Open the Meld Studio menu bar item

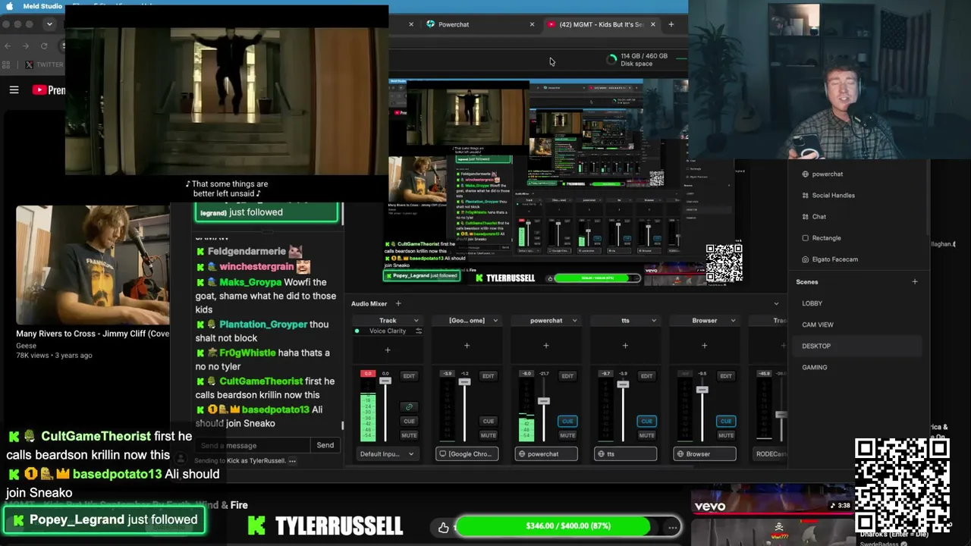(42, 6)
